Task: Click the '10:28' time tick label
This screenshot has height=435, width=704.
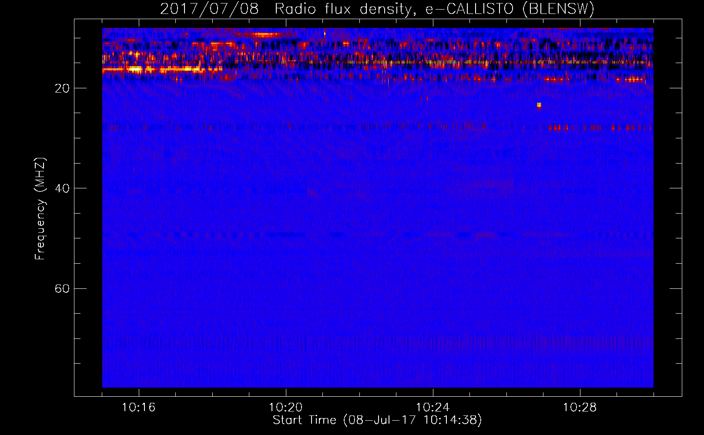Action: click(580, 408)
